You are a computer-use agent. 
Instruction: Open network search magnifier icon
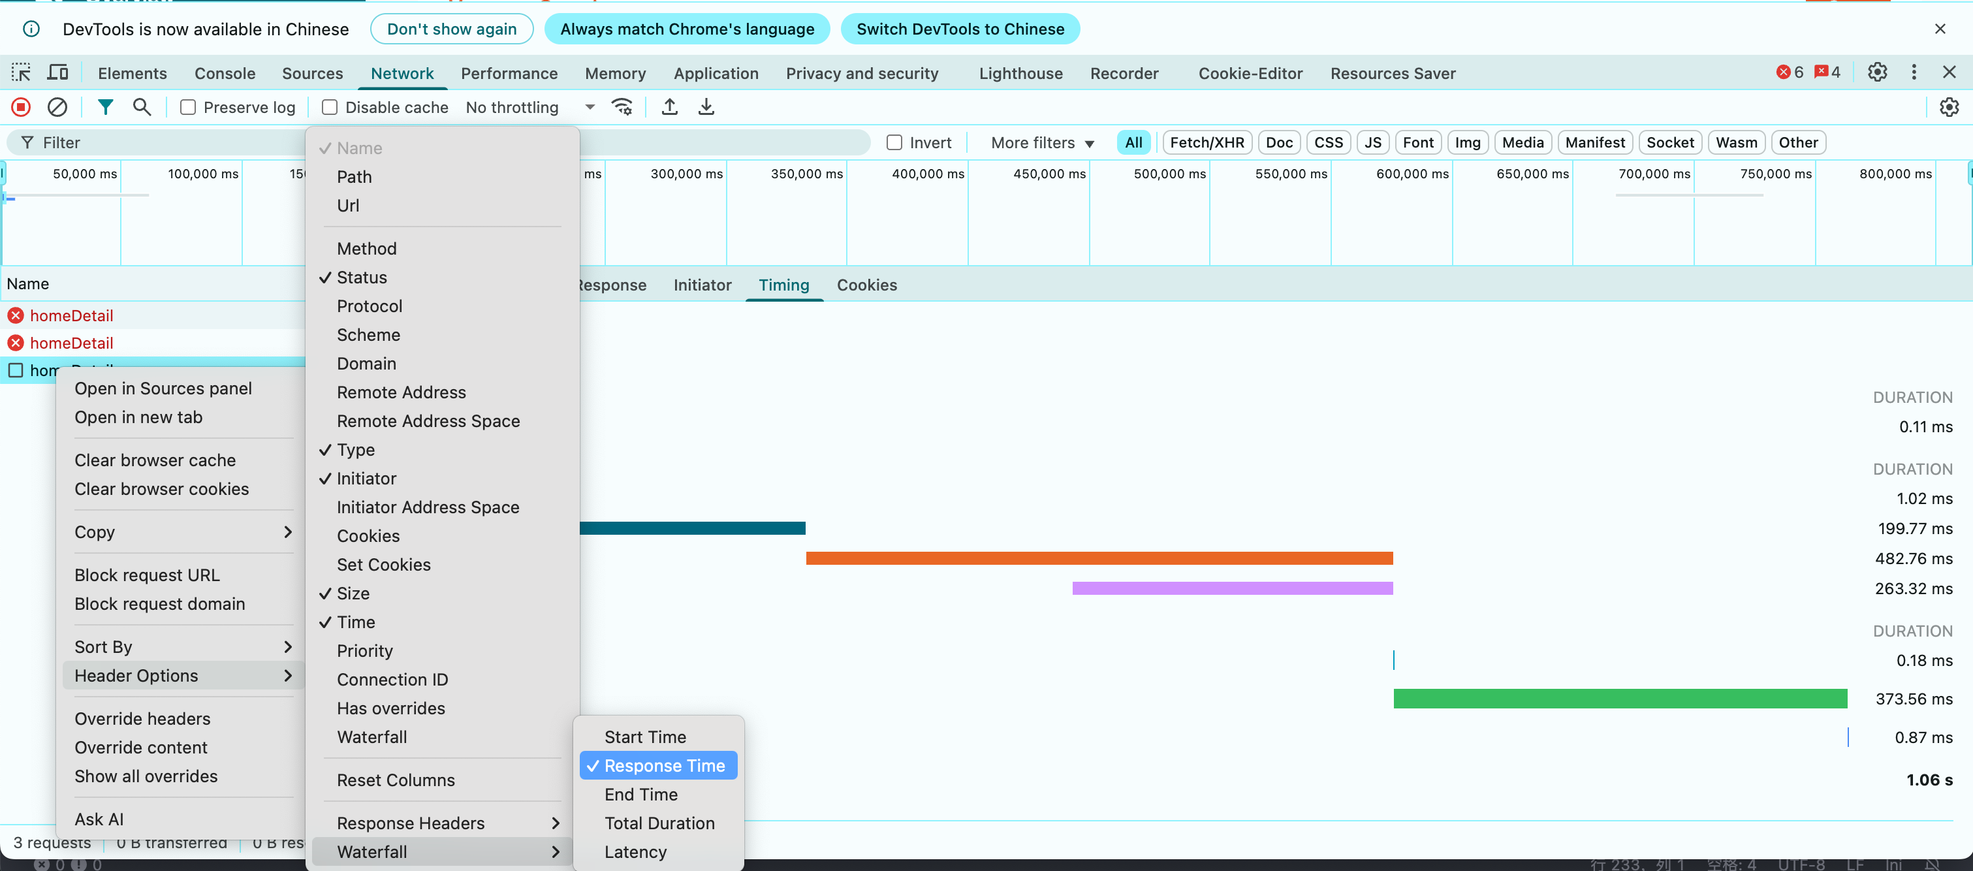(142, 107)
